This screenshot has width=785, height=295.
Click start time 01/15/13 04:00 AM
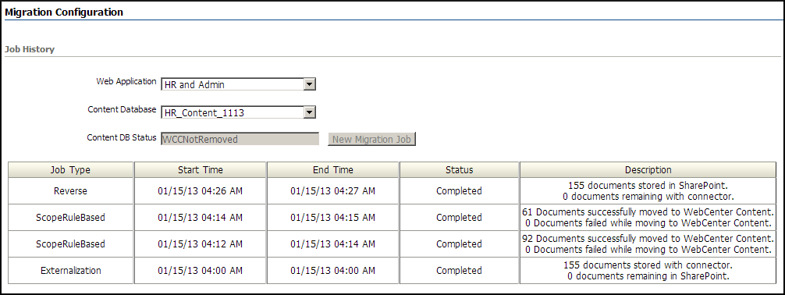(x=201, y=271)
